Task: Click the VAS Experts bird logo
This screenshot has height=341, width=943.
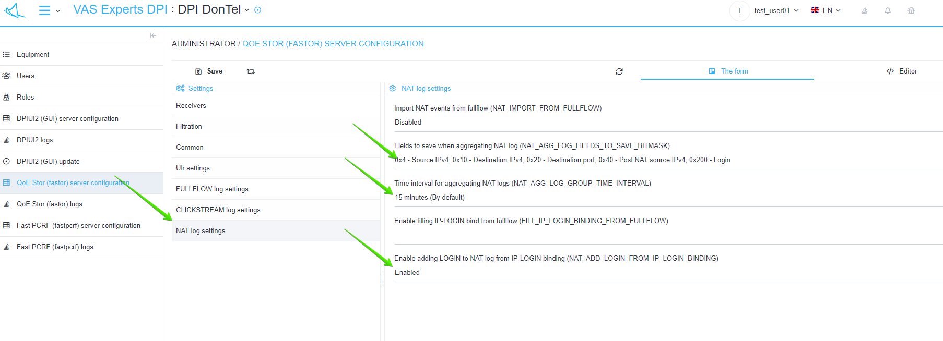Action: (x=15, y=10)
